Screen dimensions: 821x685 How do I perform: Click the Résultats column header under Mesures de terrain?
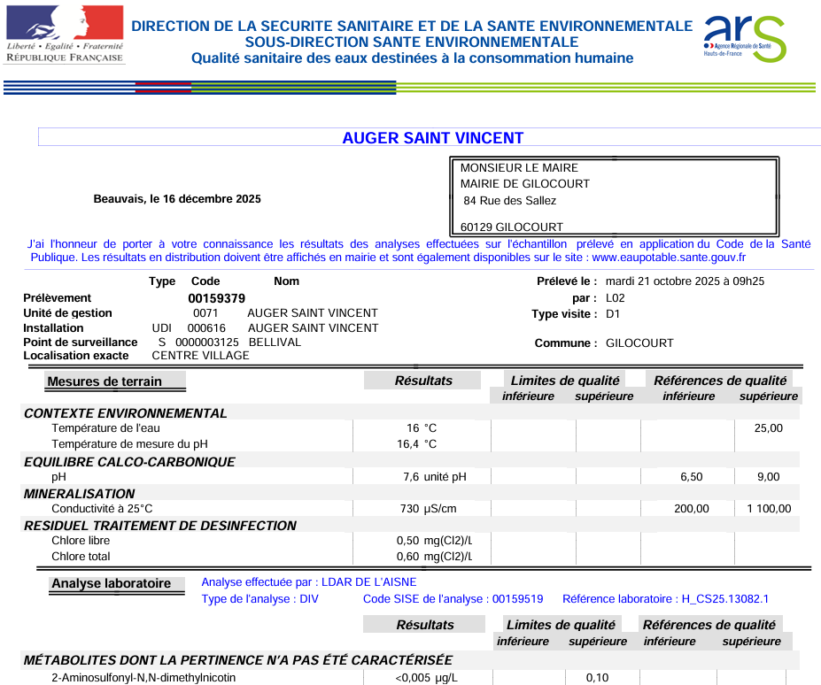[x=423, y=381]
